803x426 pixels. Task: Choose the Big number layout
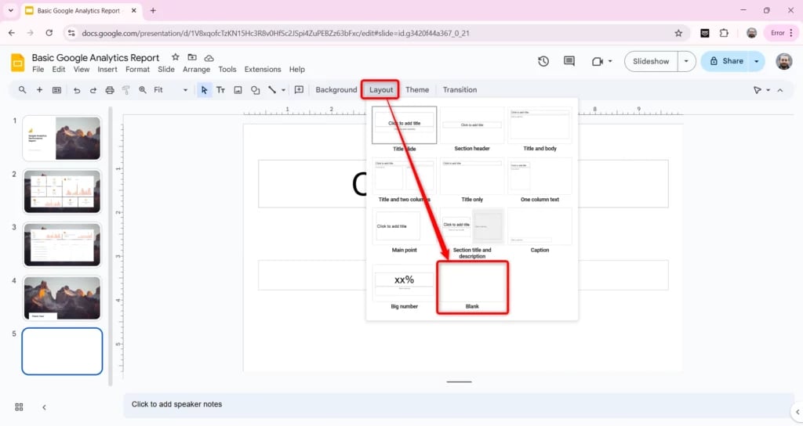[x=404, y=287]
